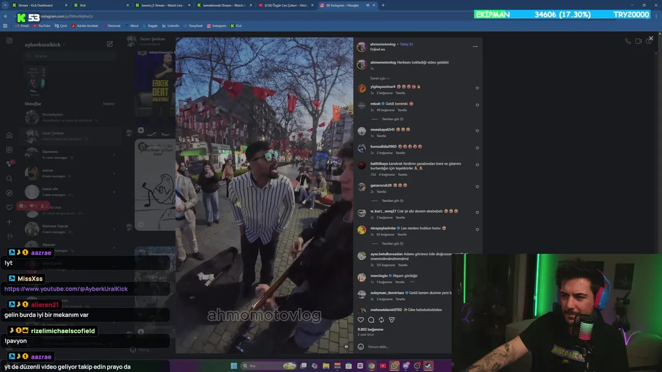Like garacocuk28's comment

click(477, 187)
